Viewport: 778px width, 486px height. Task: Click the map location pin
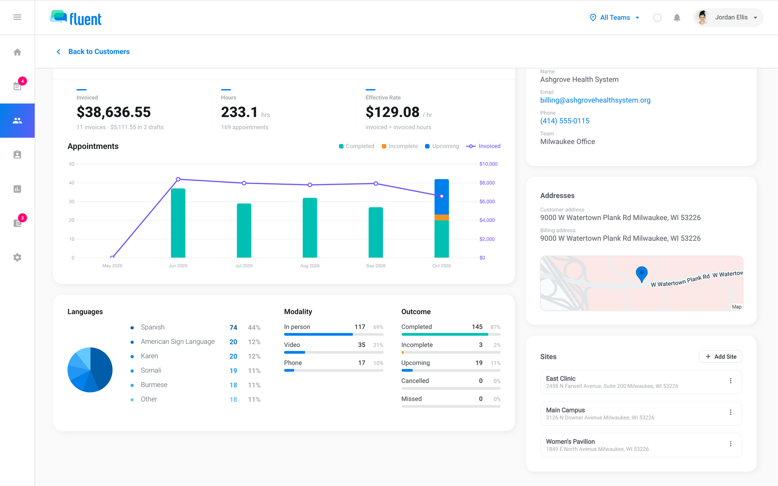pyautogui.click(x=642, y=274)
